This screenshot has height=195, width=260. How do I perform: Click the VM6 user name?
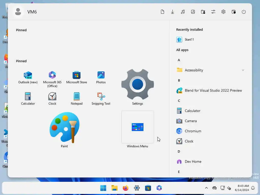[32, 12]
